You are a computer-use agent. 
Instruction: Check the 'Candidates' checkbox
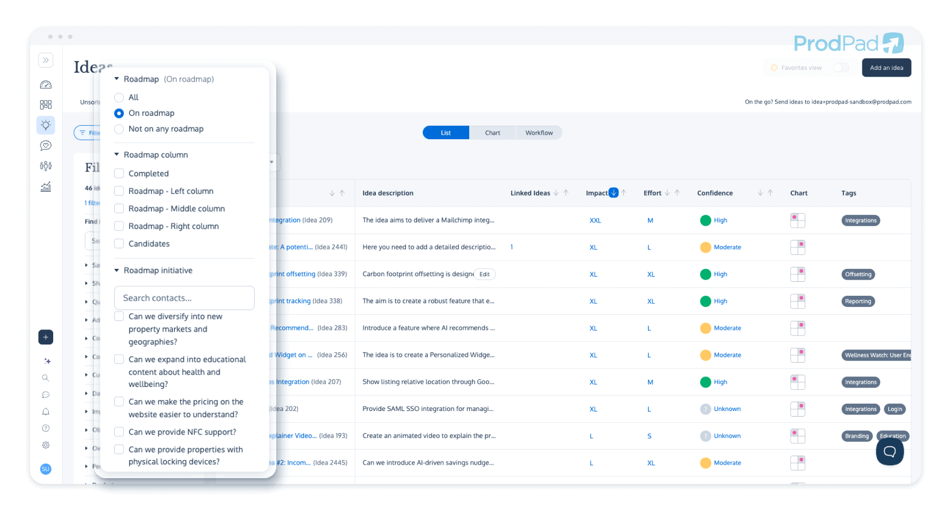point(119,243)
